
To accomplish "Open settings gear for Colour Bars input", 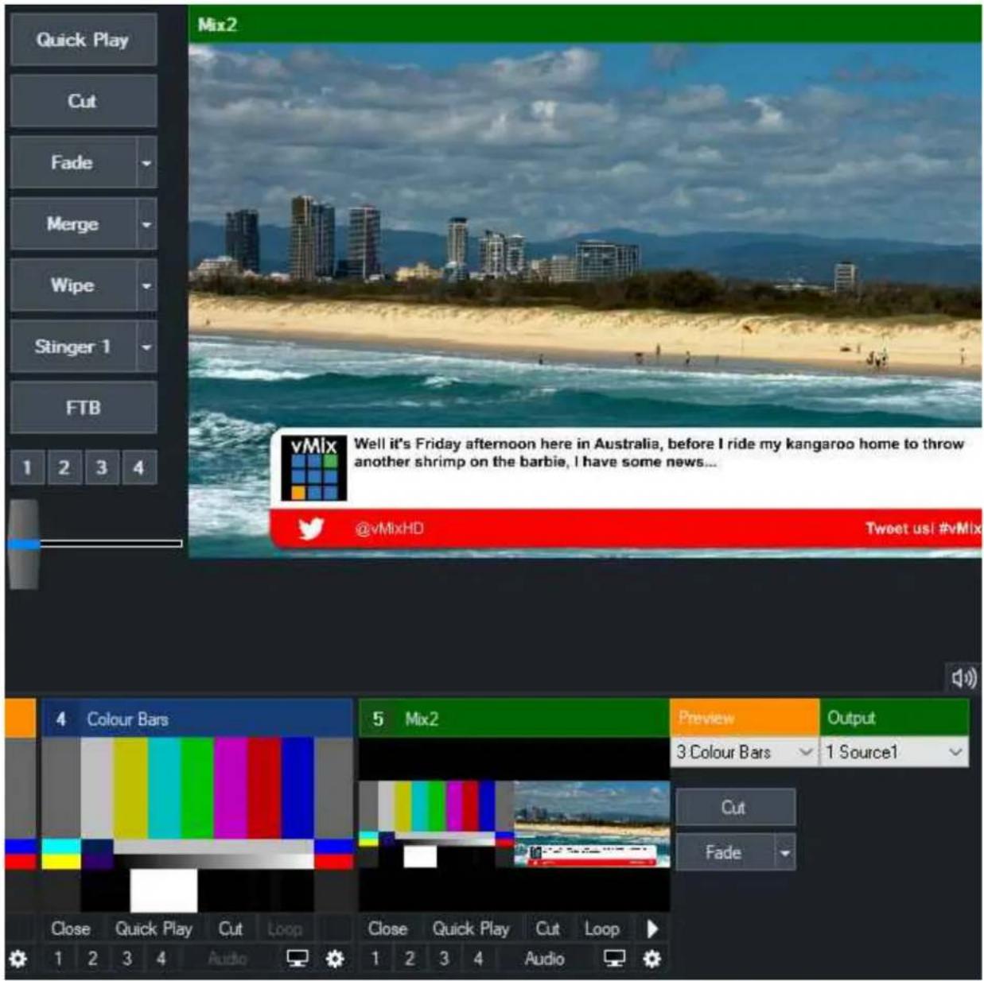I will (x=335, y=959).
